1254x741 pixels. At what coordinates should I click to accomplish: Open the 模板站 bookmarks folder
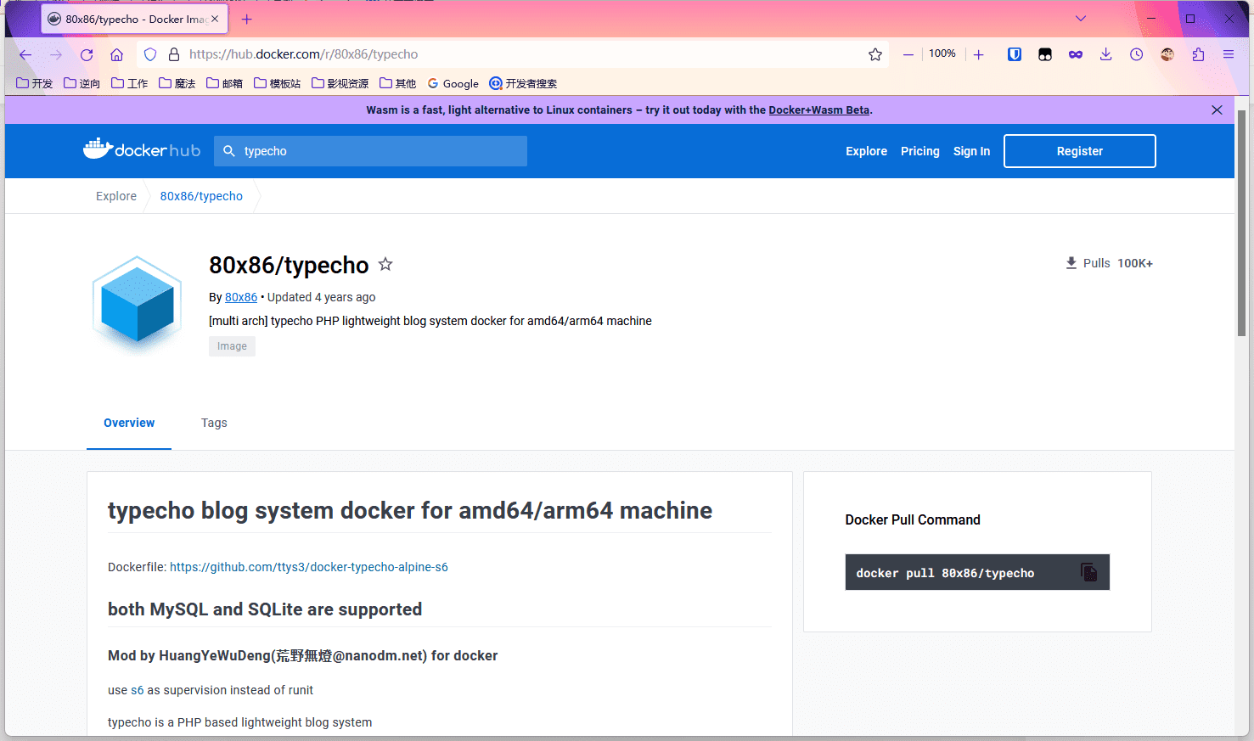click(x=278, y=83)
